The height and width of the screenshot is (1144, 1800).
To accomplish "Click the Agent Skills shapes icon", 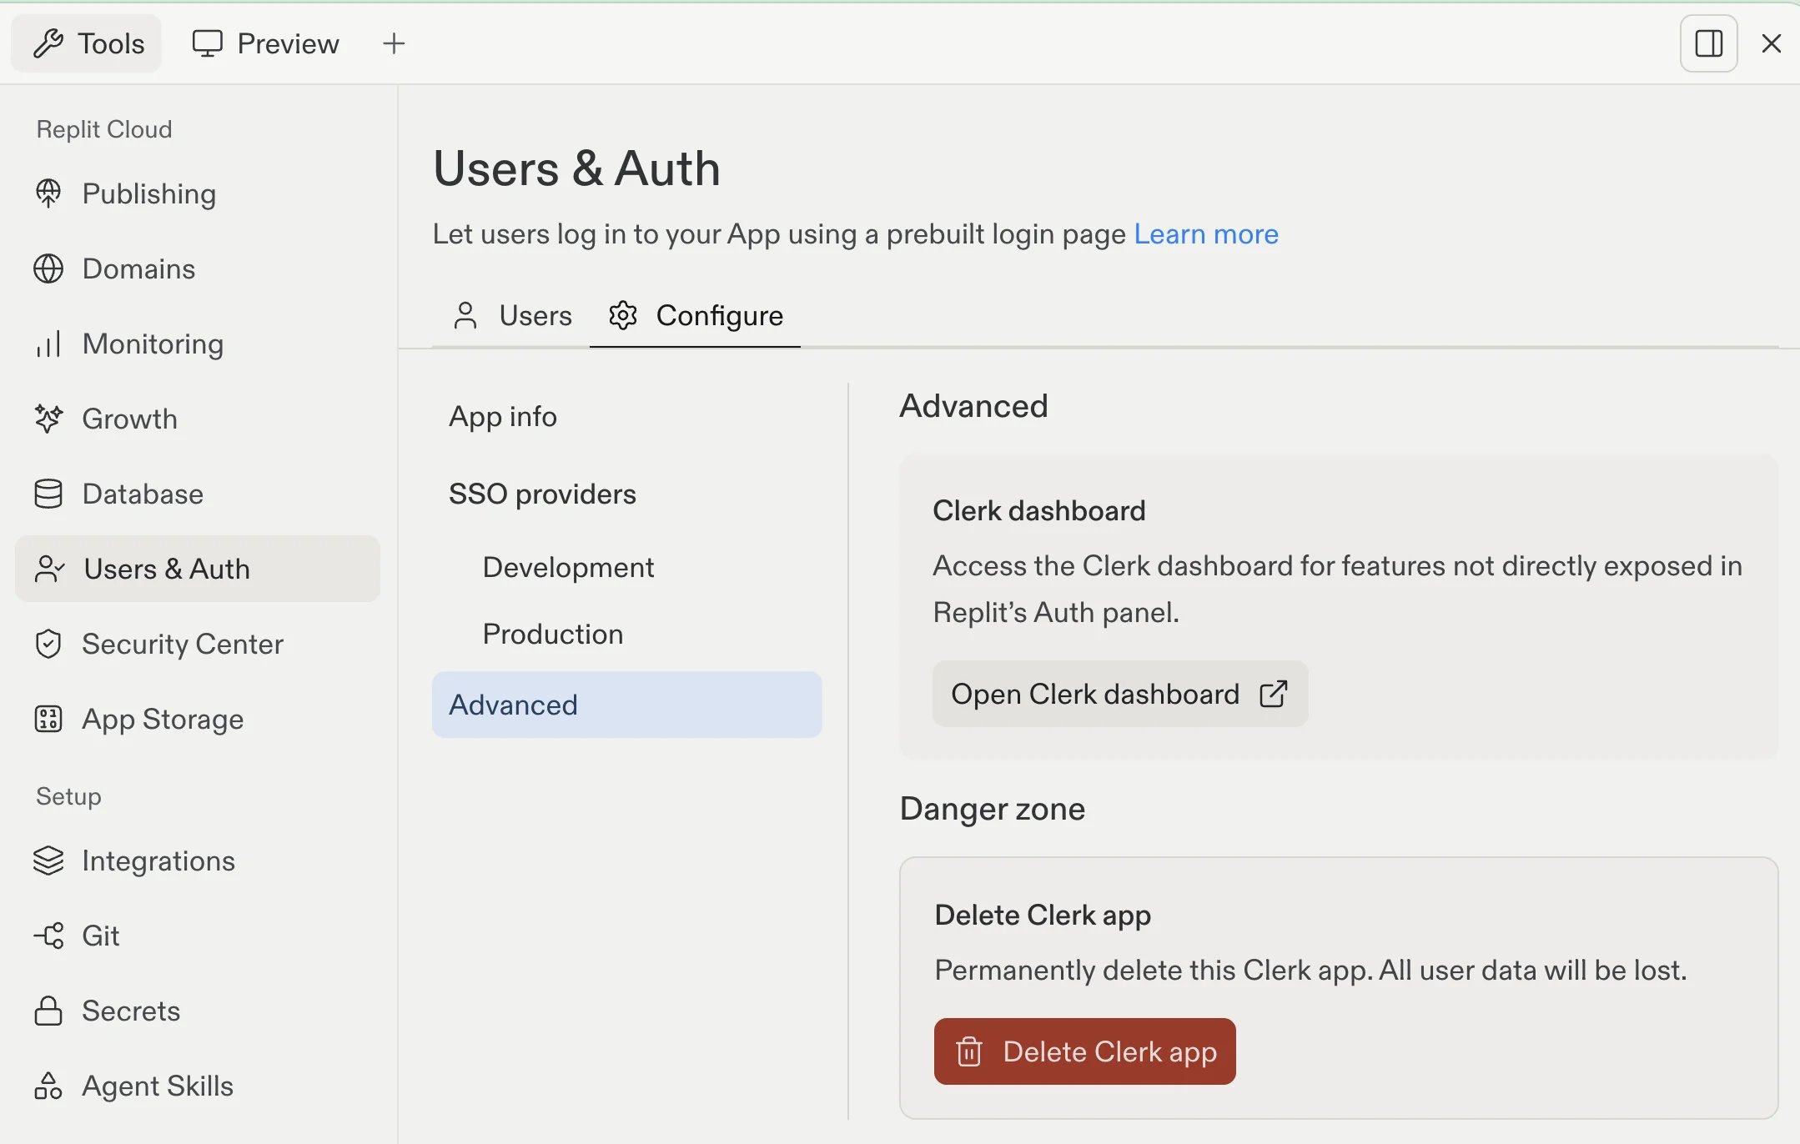I will (x=48, y=1086).
